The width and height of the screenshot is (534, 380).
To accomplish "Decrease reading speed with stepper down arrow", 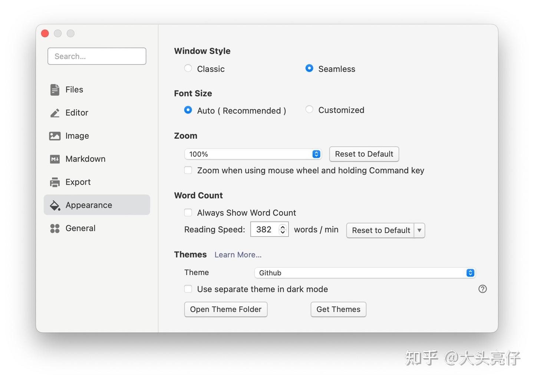I will (x=283, y=232).
